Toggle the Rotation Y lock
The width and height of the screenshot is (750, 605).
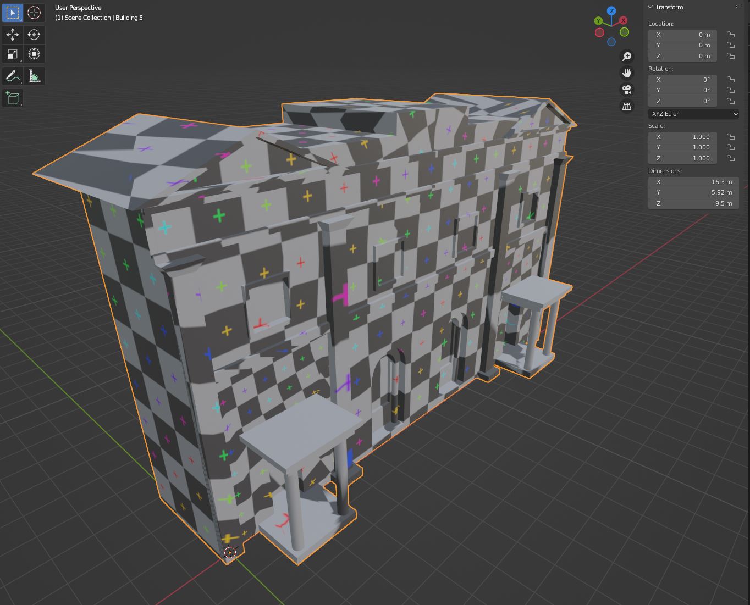coord(731,90)
